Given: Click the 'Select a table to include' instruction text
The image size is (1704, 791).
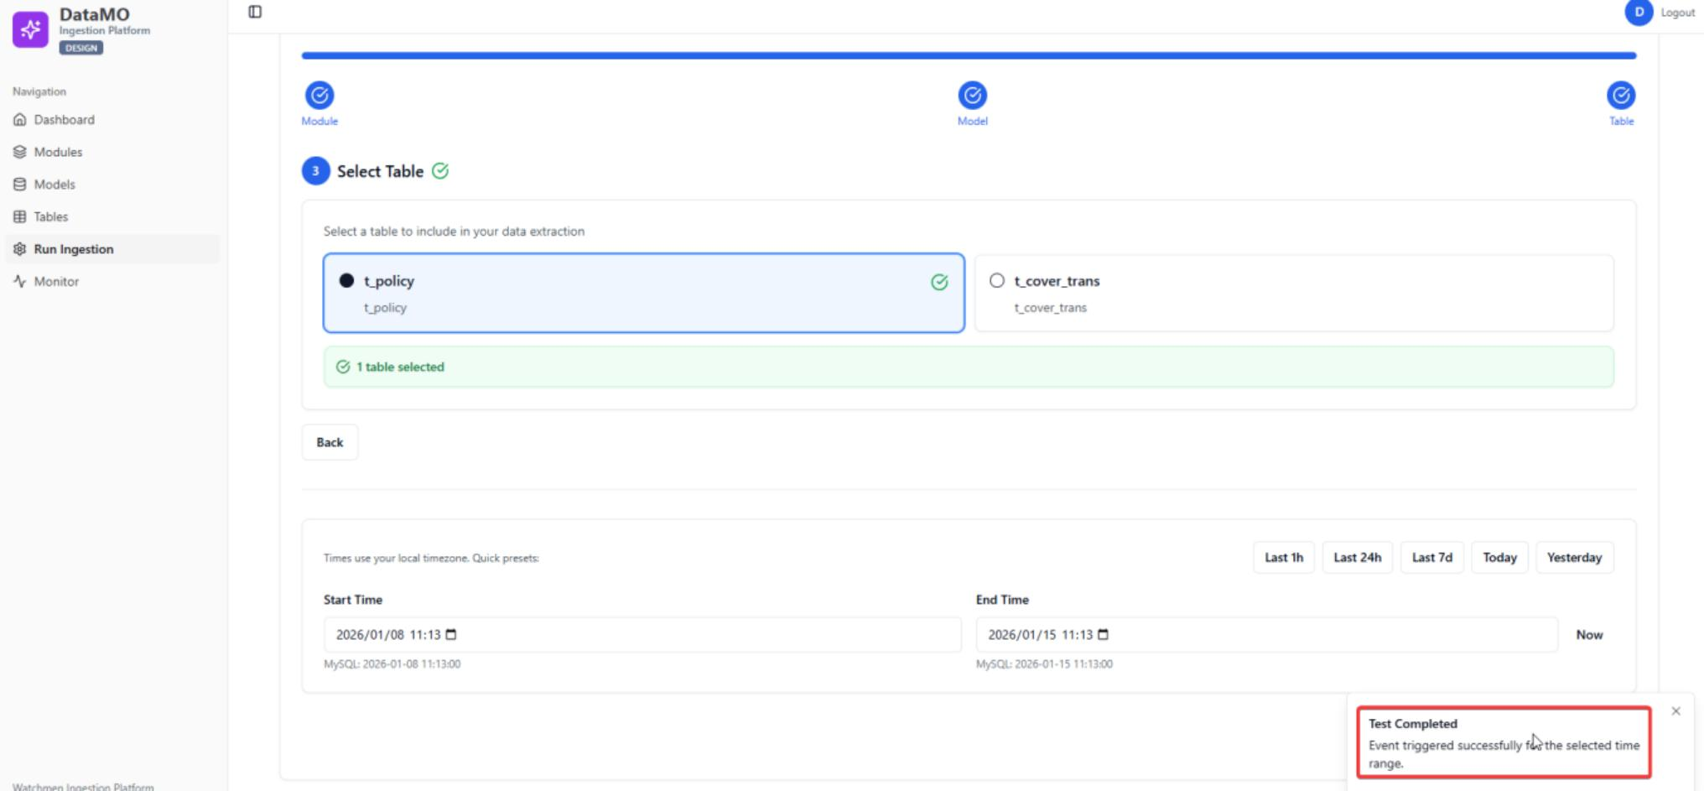Looking at the screenshot, I should [x=454, y=232].
